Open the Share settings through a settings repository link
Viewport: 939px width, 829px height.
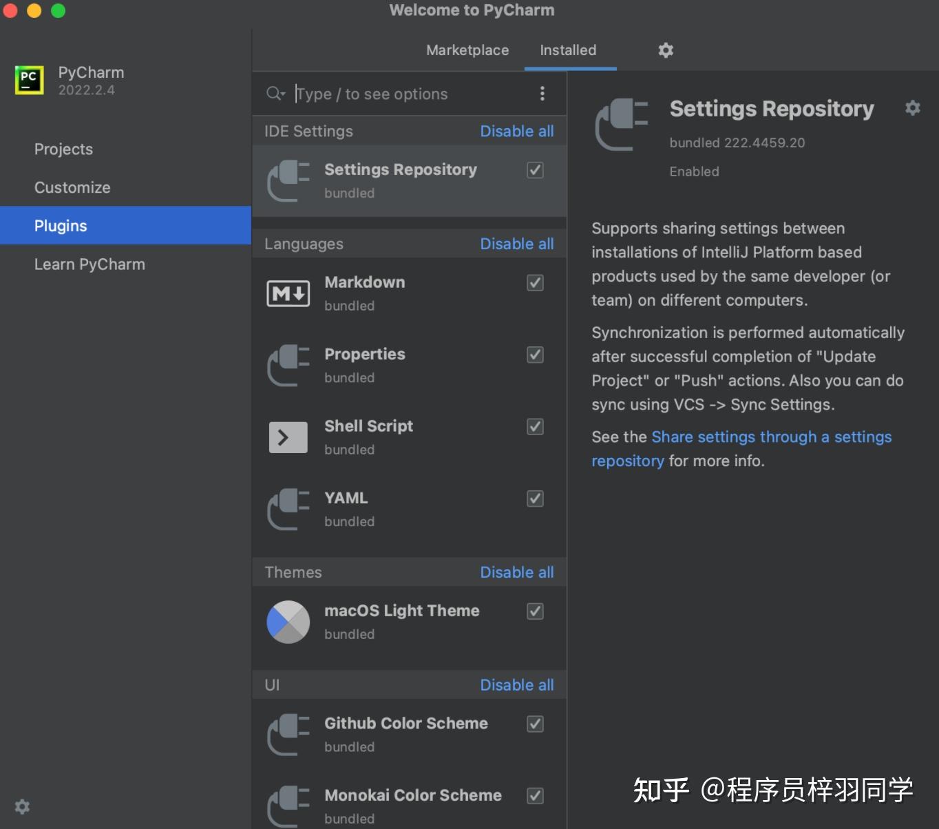(x=770, y=437)
